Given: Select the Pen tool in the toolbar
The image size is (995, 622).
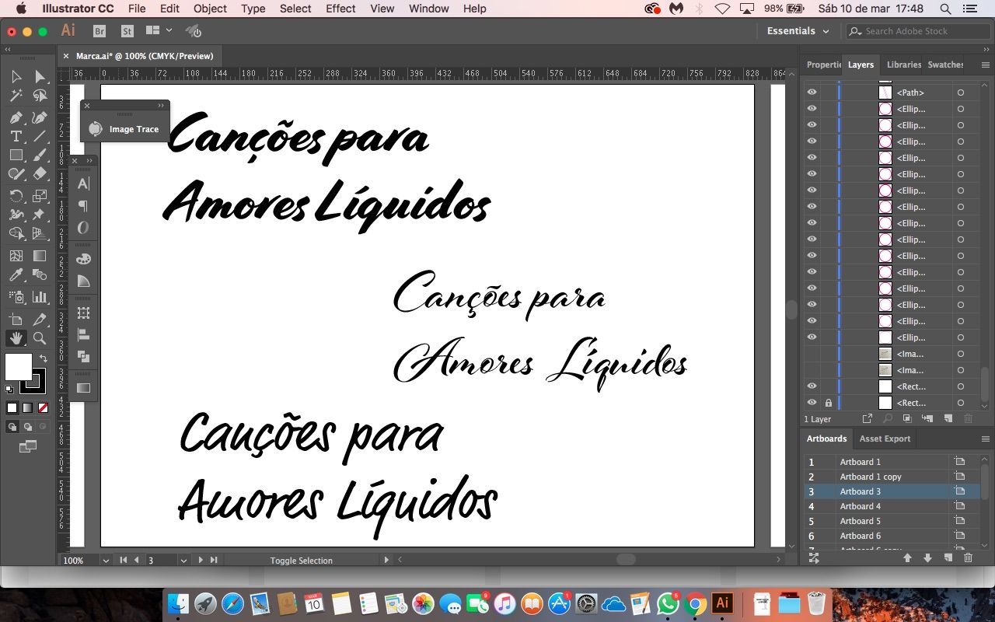Looking at the screenshot, I should (16, 117).
